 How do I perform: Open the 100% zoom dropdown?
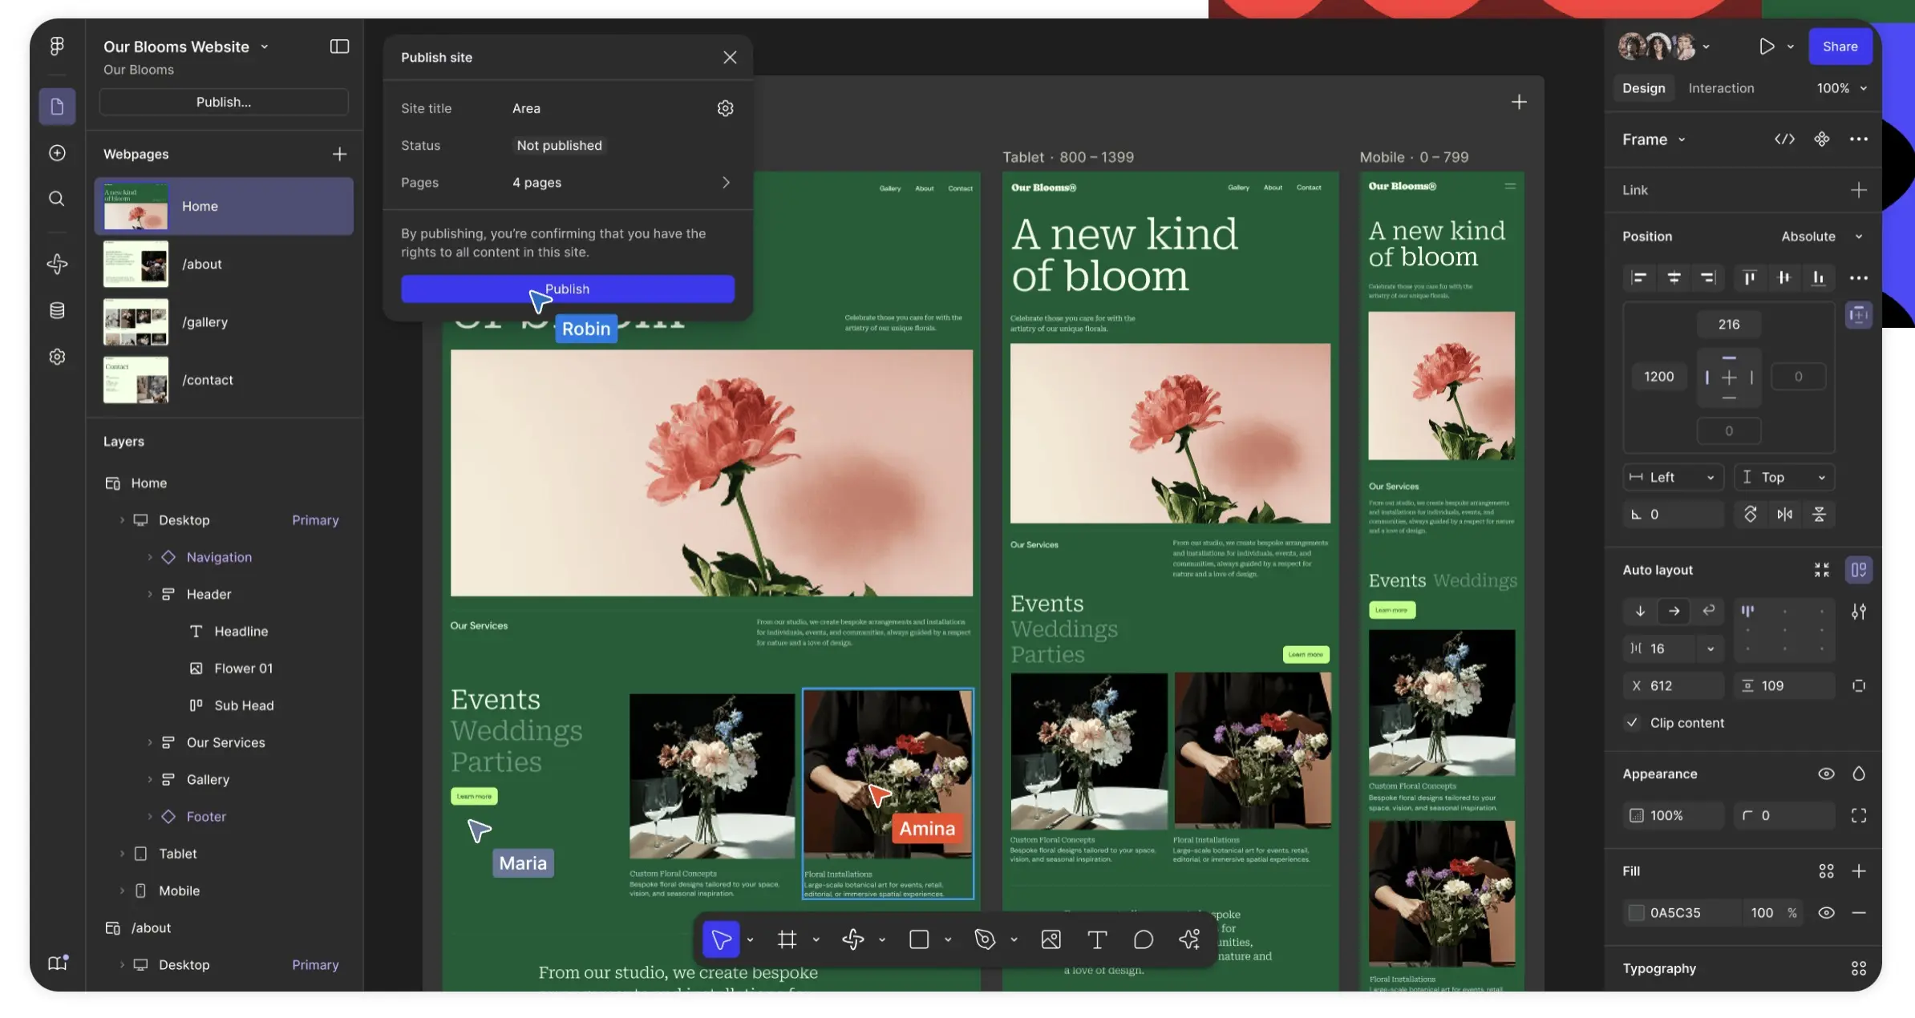[x=1842, y=88]
